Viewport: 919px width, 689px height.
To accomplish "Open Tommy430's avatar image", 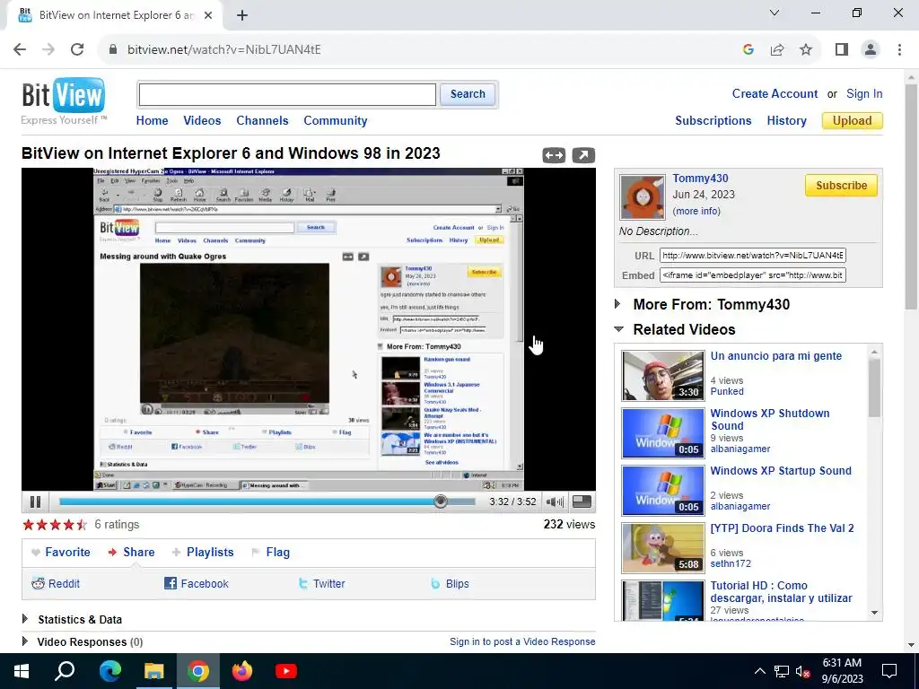I will click(x=643, y=196).
